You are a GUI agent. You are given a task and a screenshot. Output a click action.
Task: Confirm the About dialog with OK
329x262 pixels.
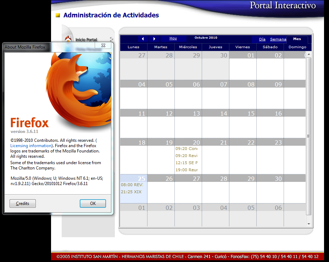93,204
